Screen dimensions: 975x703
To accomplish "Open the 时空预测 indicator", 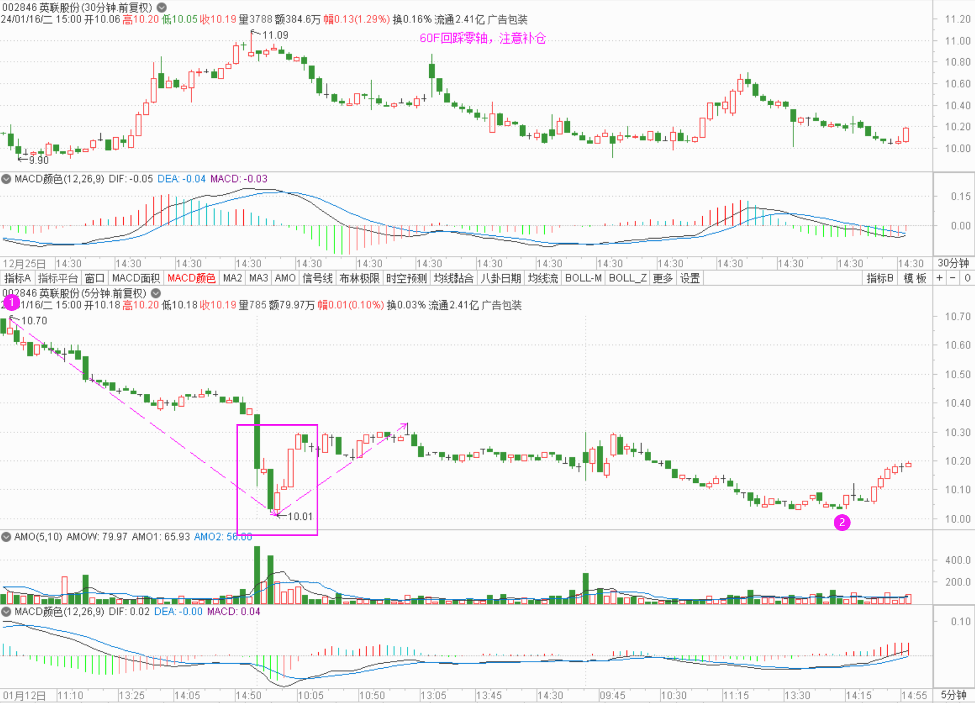I will coord(407,278).
